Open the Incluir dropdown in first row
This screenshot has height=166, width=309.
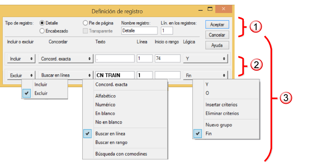tap(21, 59)
